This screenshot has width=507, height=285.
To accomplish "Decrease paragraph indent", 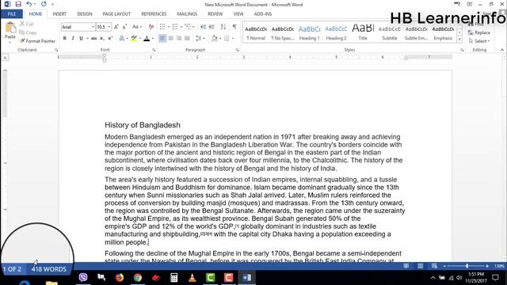I will (203, 27).
